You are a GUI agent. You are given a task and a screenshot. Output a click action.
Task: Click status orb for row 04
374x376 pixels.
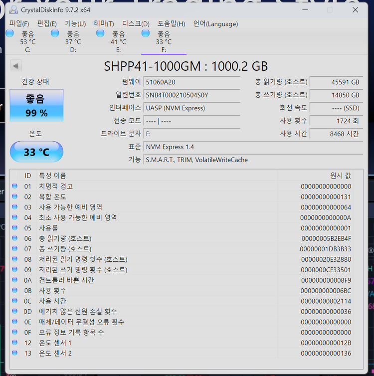click(x=14, y=217)
